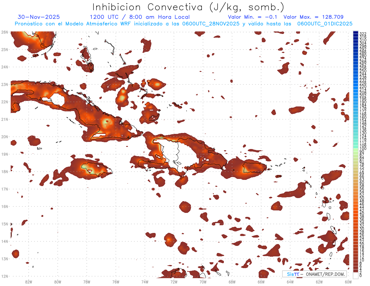
Task: Click the 'Valor Max. = 128.709' label
Action: coord(313,17)
